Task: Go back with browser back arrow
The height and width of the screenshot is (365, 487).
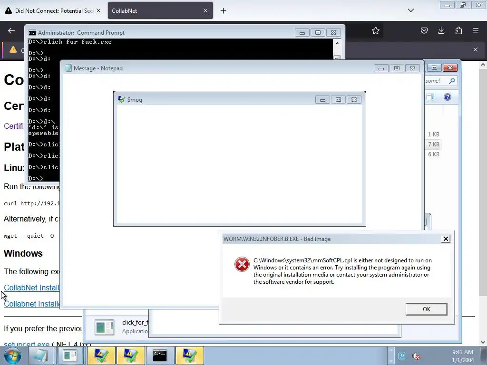Action: tap(11, 31)
